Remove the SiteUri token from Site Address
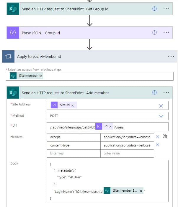Image resolution: width=178 pixels, height=207 pixels. pyautogui.click(x=73, y=105)
